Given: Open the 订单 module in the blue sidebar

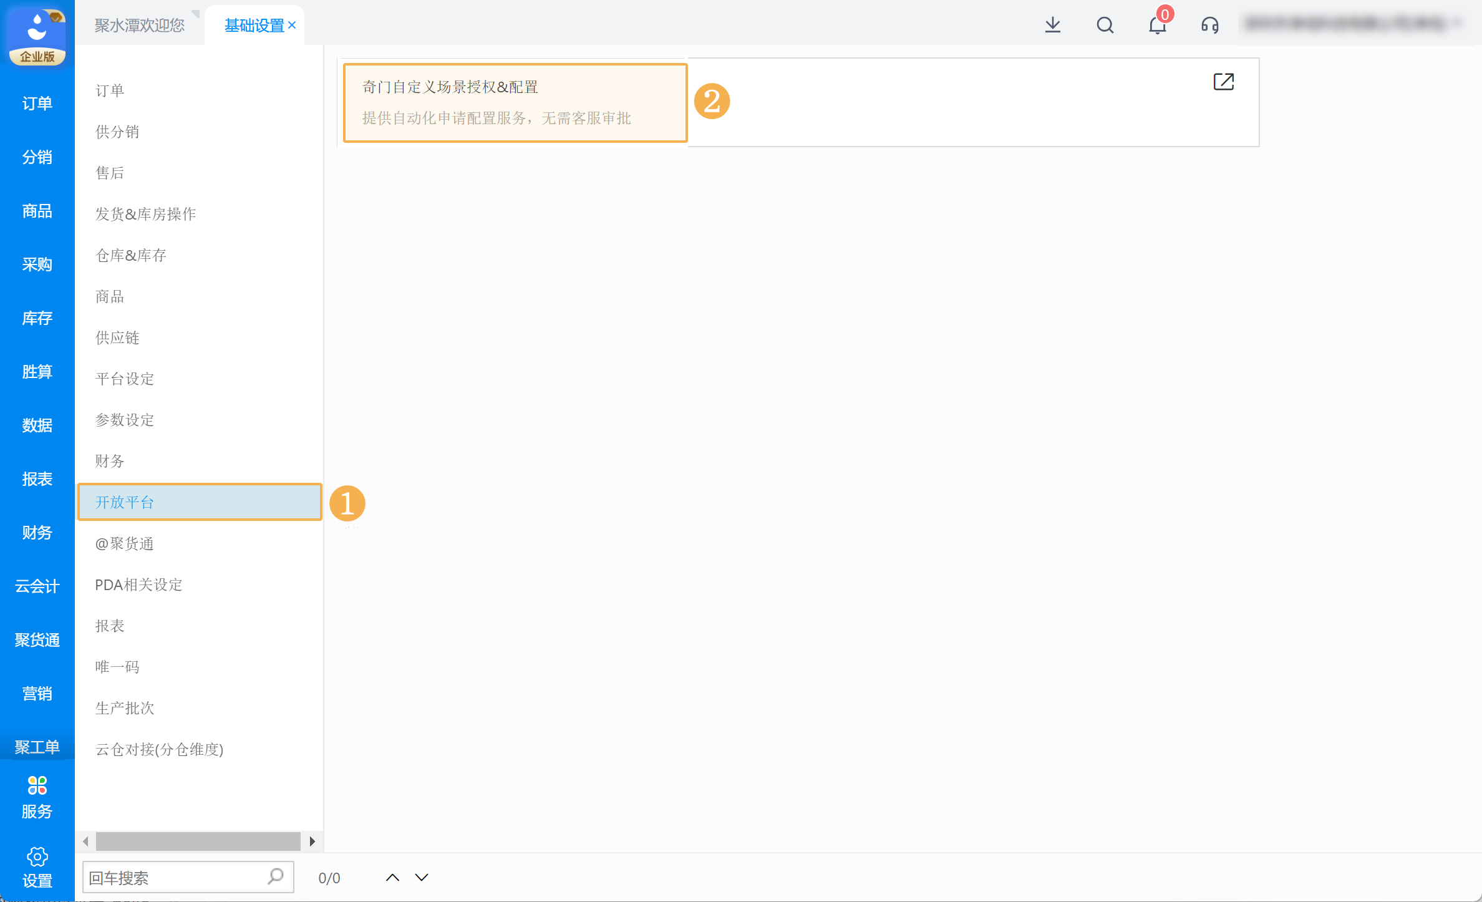Looking at the screenshot, I should (x=37, y=103).
